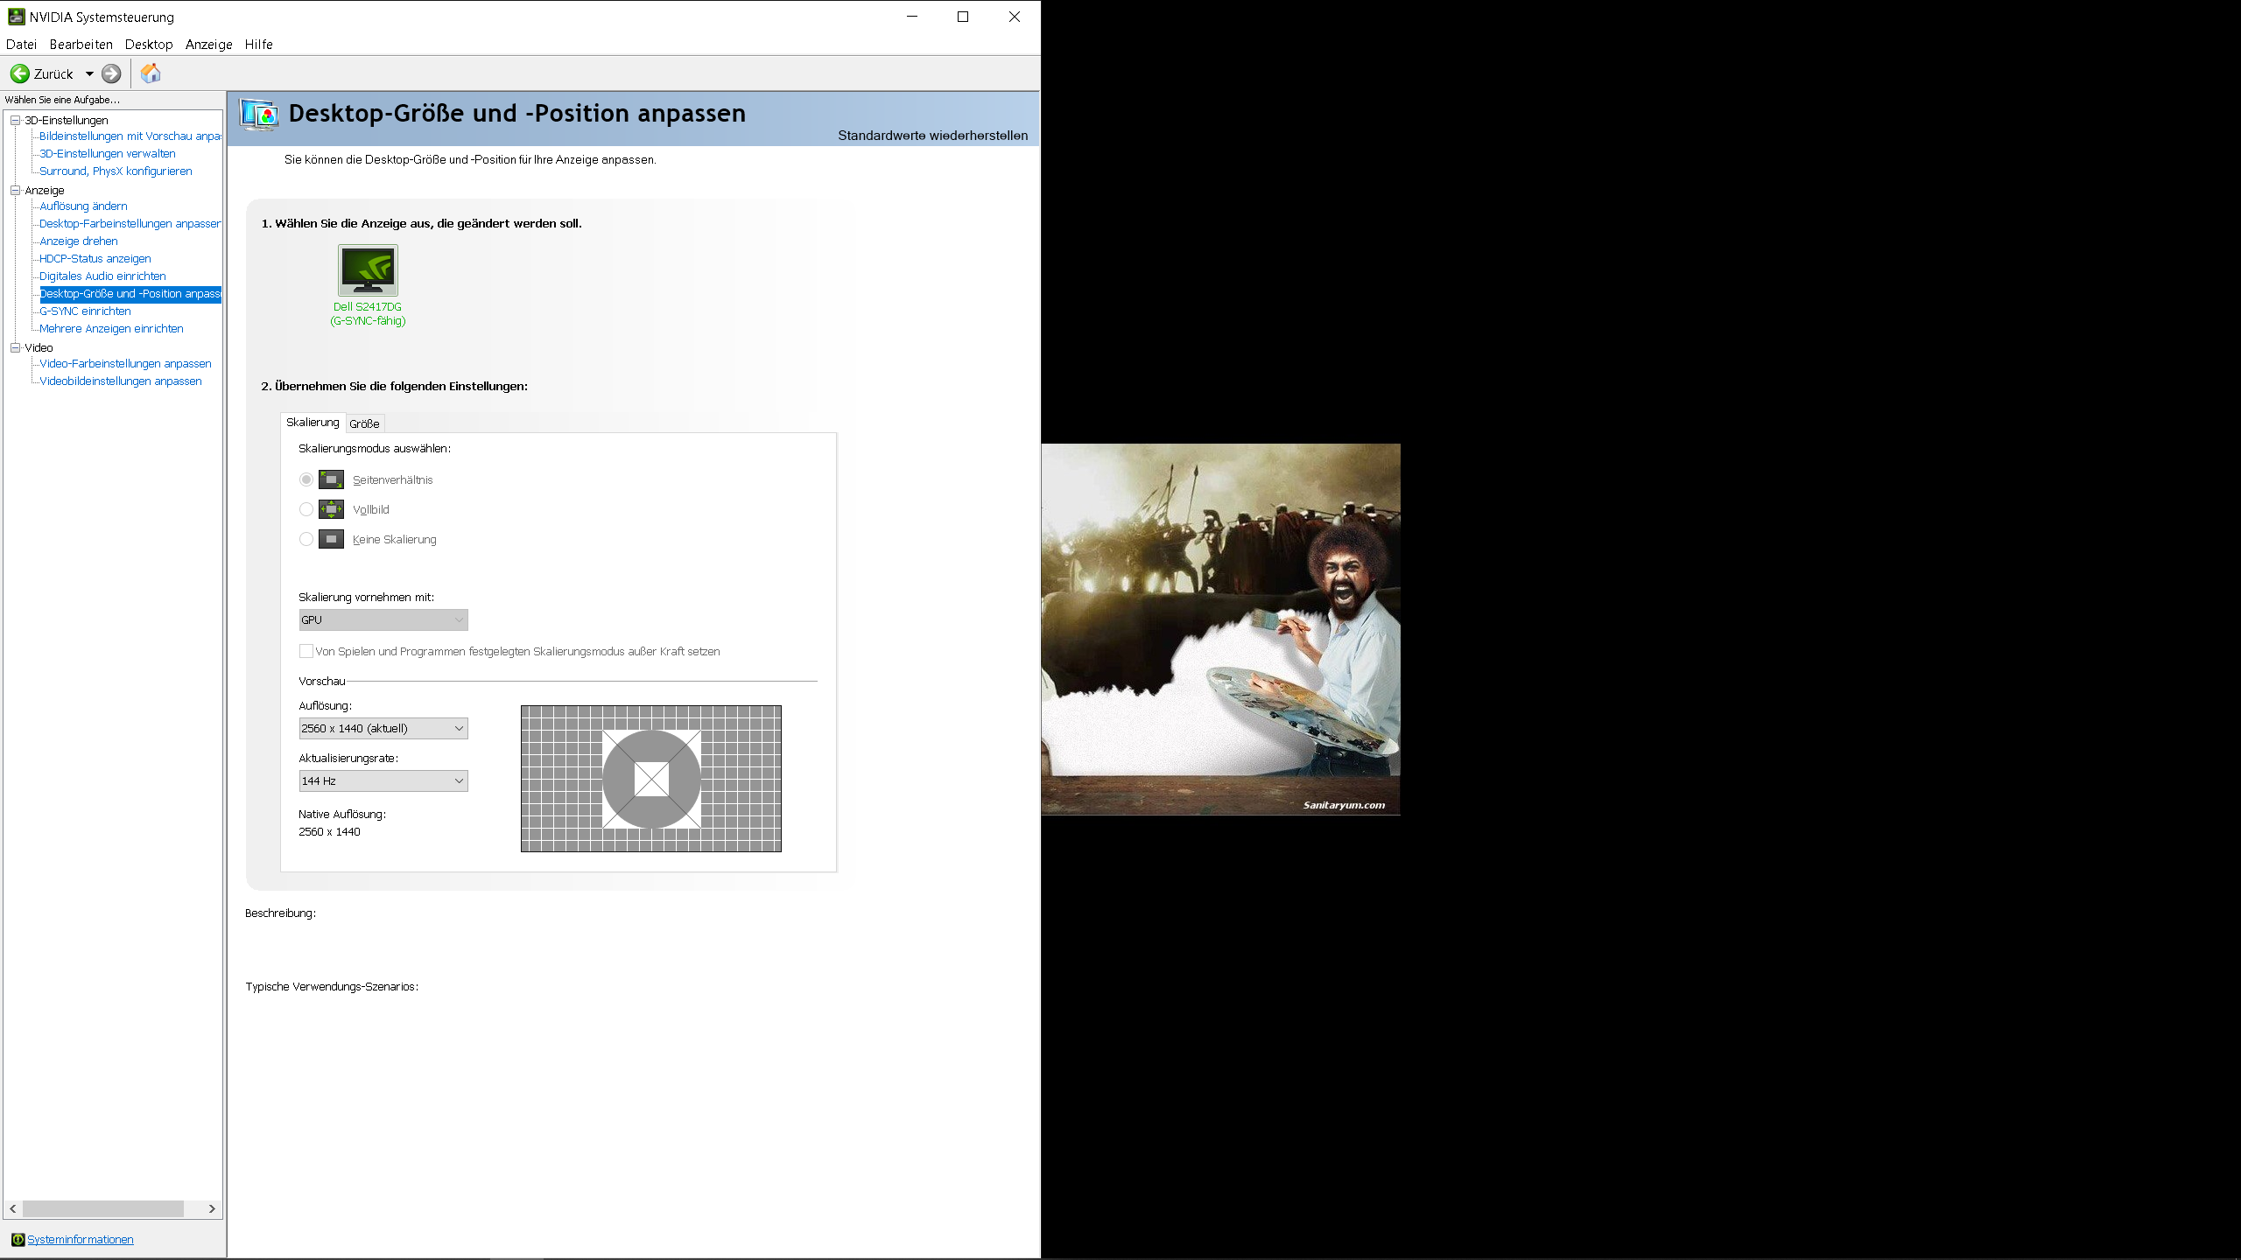This screenshot has height=1260, width=2241.
Task: Click the Systeminformationen icon at bottom left
Action: [x=18, y=1239]
